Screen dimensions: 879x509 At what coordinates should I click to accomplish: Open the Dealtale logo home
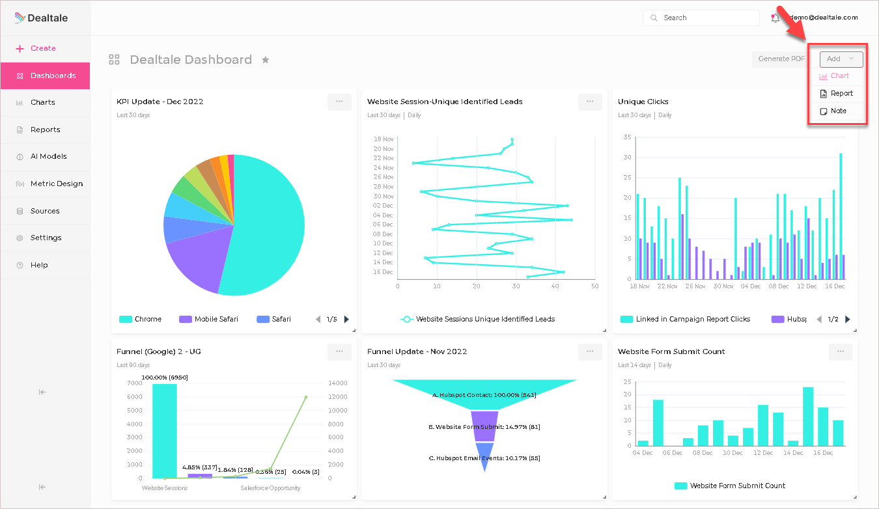[41, 18]
